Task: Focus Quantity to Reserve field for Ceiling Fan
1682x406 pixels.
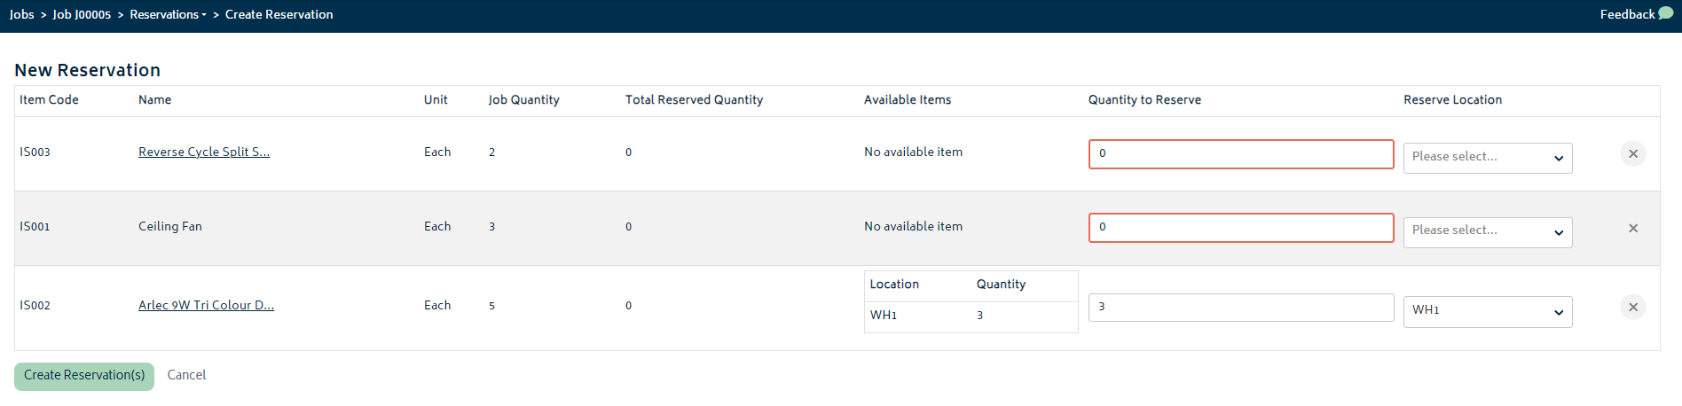Action: tap(1240, 227)
